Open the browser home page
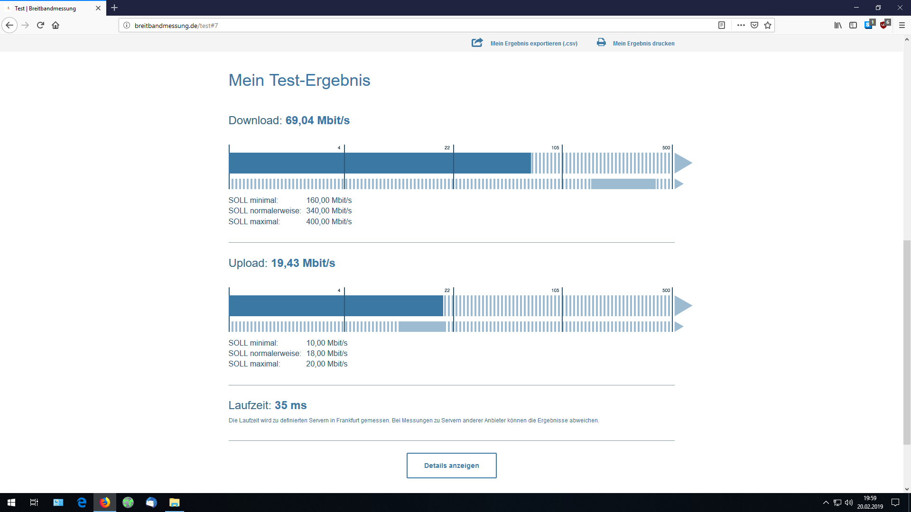The height and width of the screenshot is (512, 911). 56,25
